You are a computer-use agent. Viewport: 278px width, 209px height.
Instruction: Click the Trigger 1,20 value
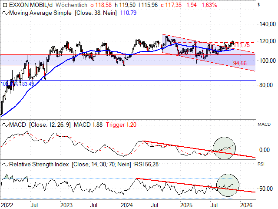pyautogui.click(x=121, y=125)
